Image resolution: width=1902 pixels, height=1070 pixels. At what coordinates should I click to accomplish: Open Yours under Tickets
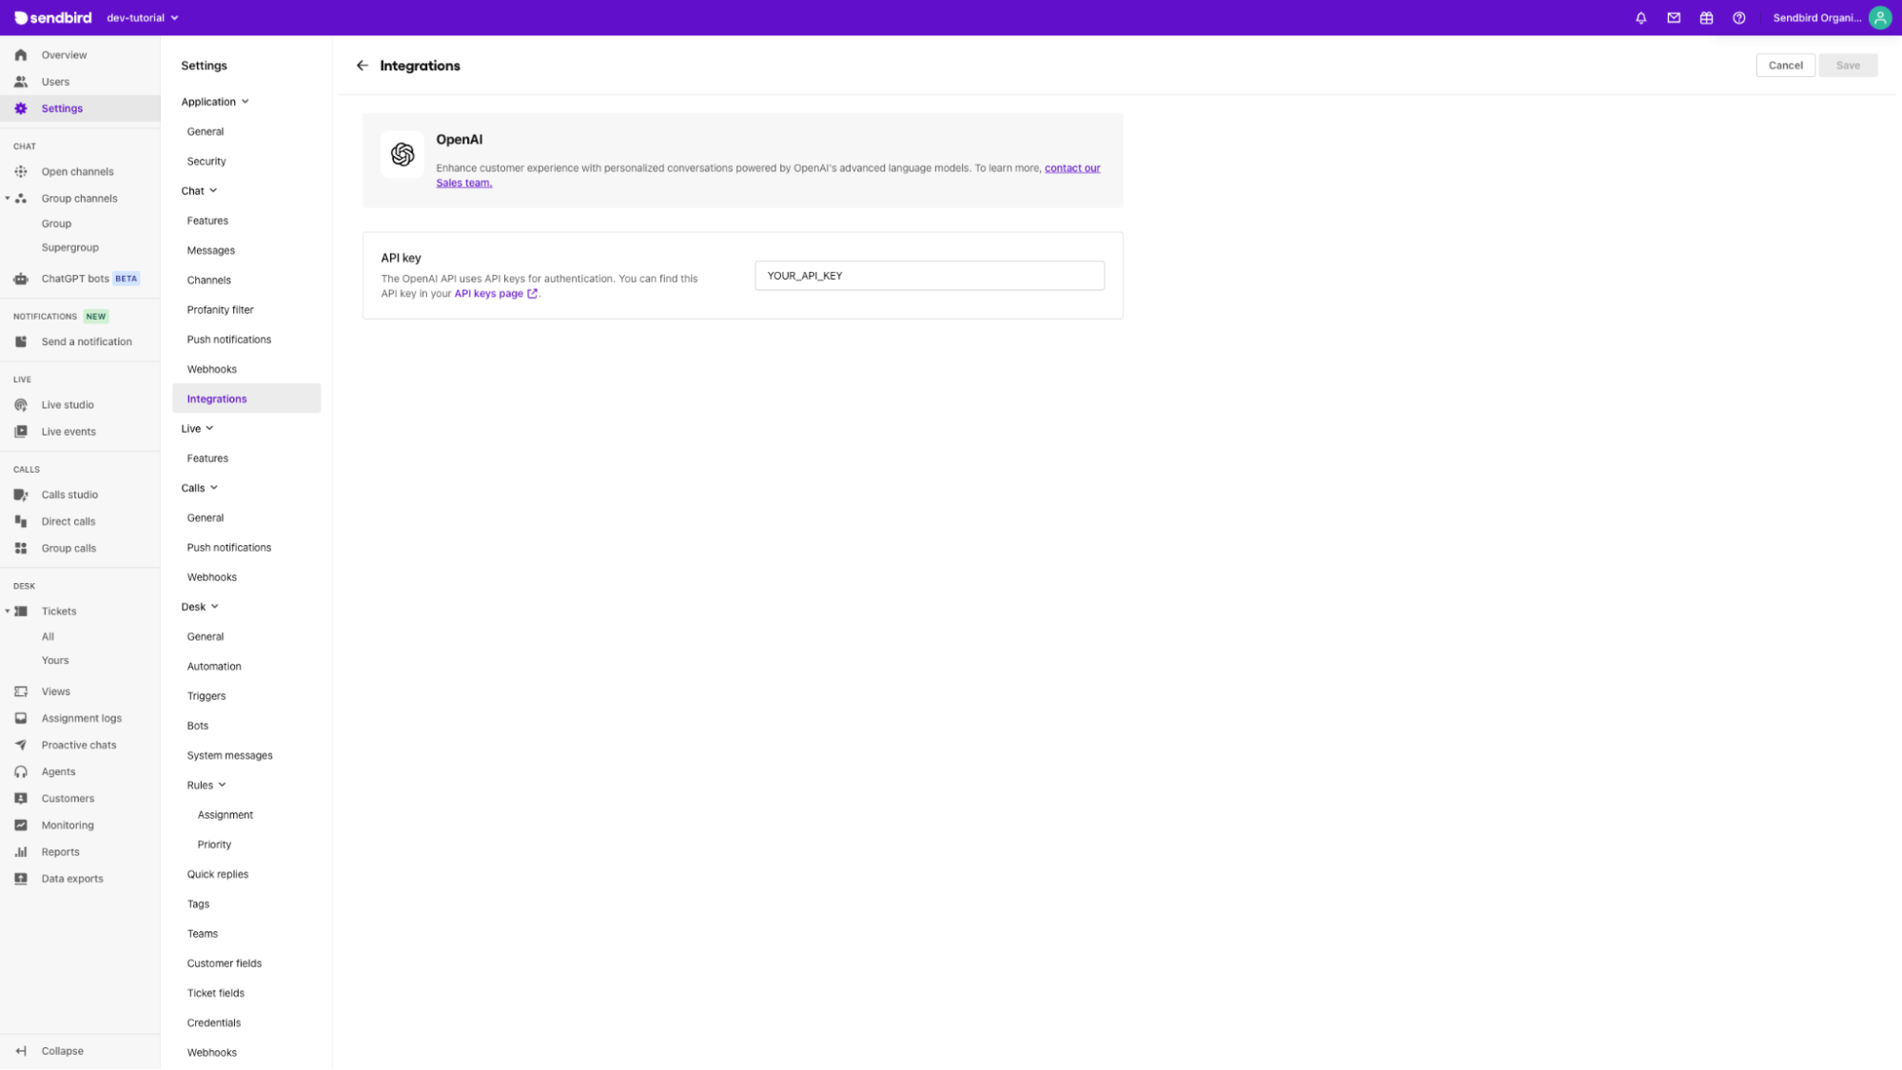pyautogui.click(x=55, y=661)
